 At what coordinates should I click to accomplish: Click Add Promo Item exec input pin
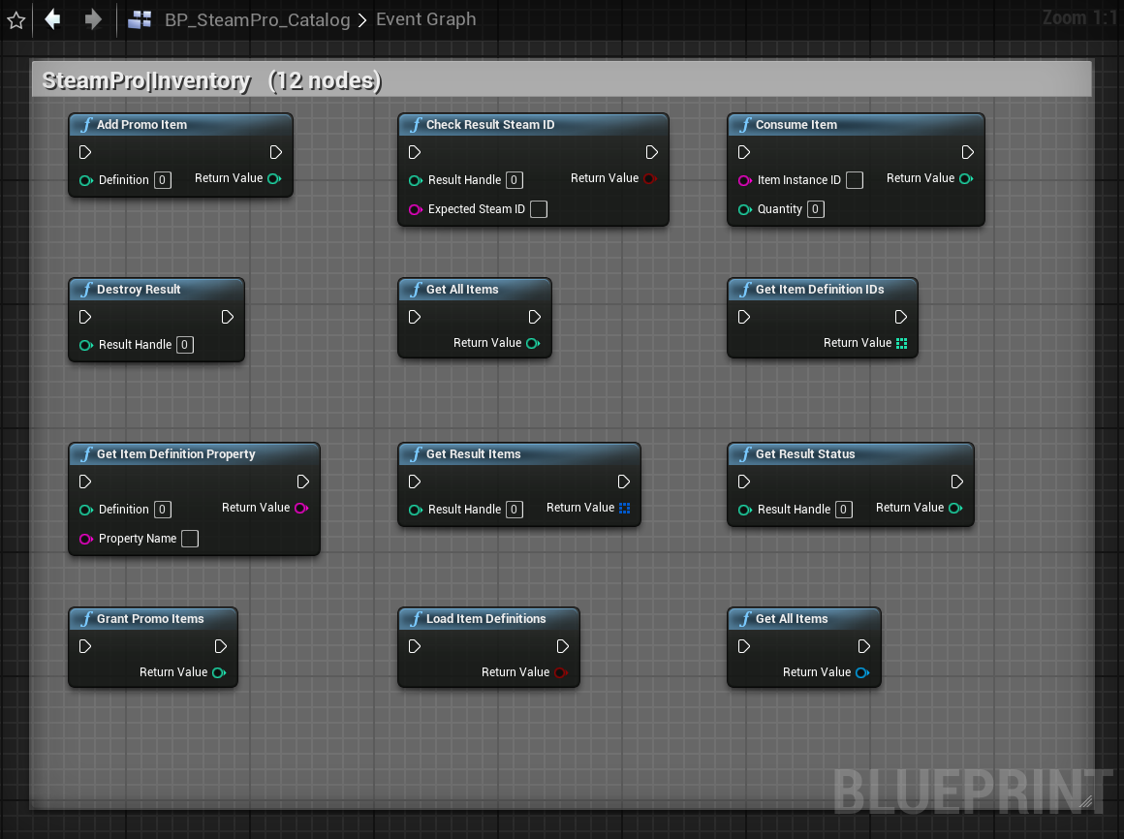pos(85,152)
